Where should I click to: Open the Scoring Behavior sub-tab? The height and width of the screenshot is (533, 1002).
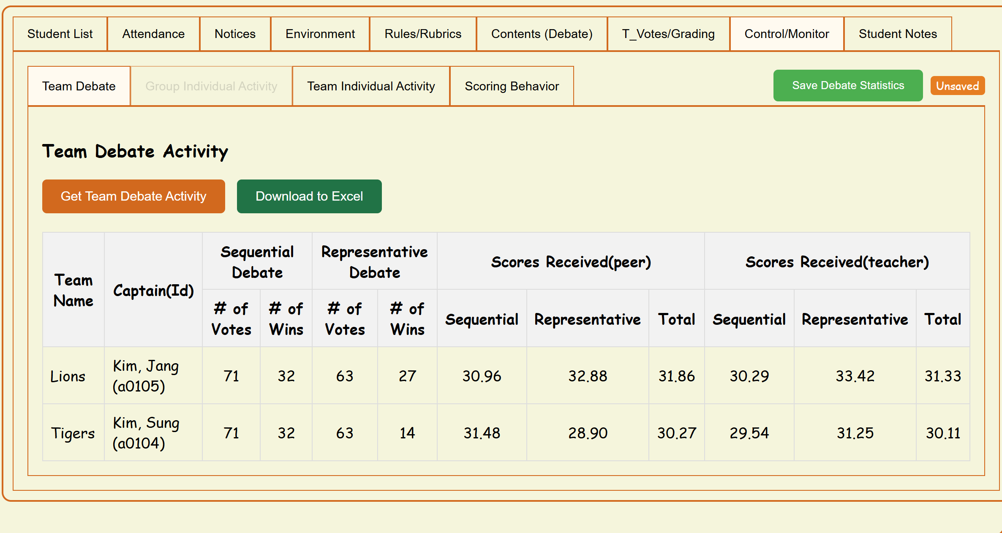point(512,86)
